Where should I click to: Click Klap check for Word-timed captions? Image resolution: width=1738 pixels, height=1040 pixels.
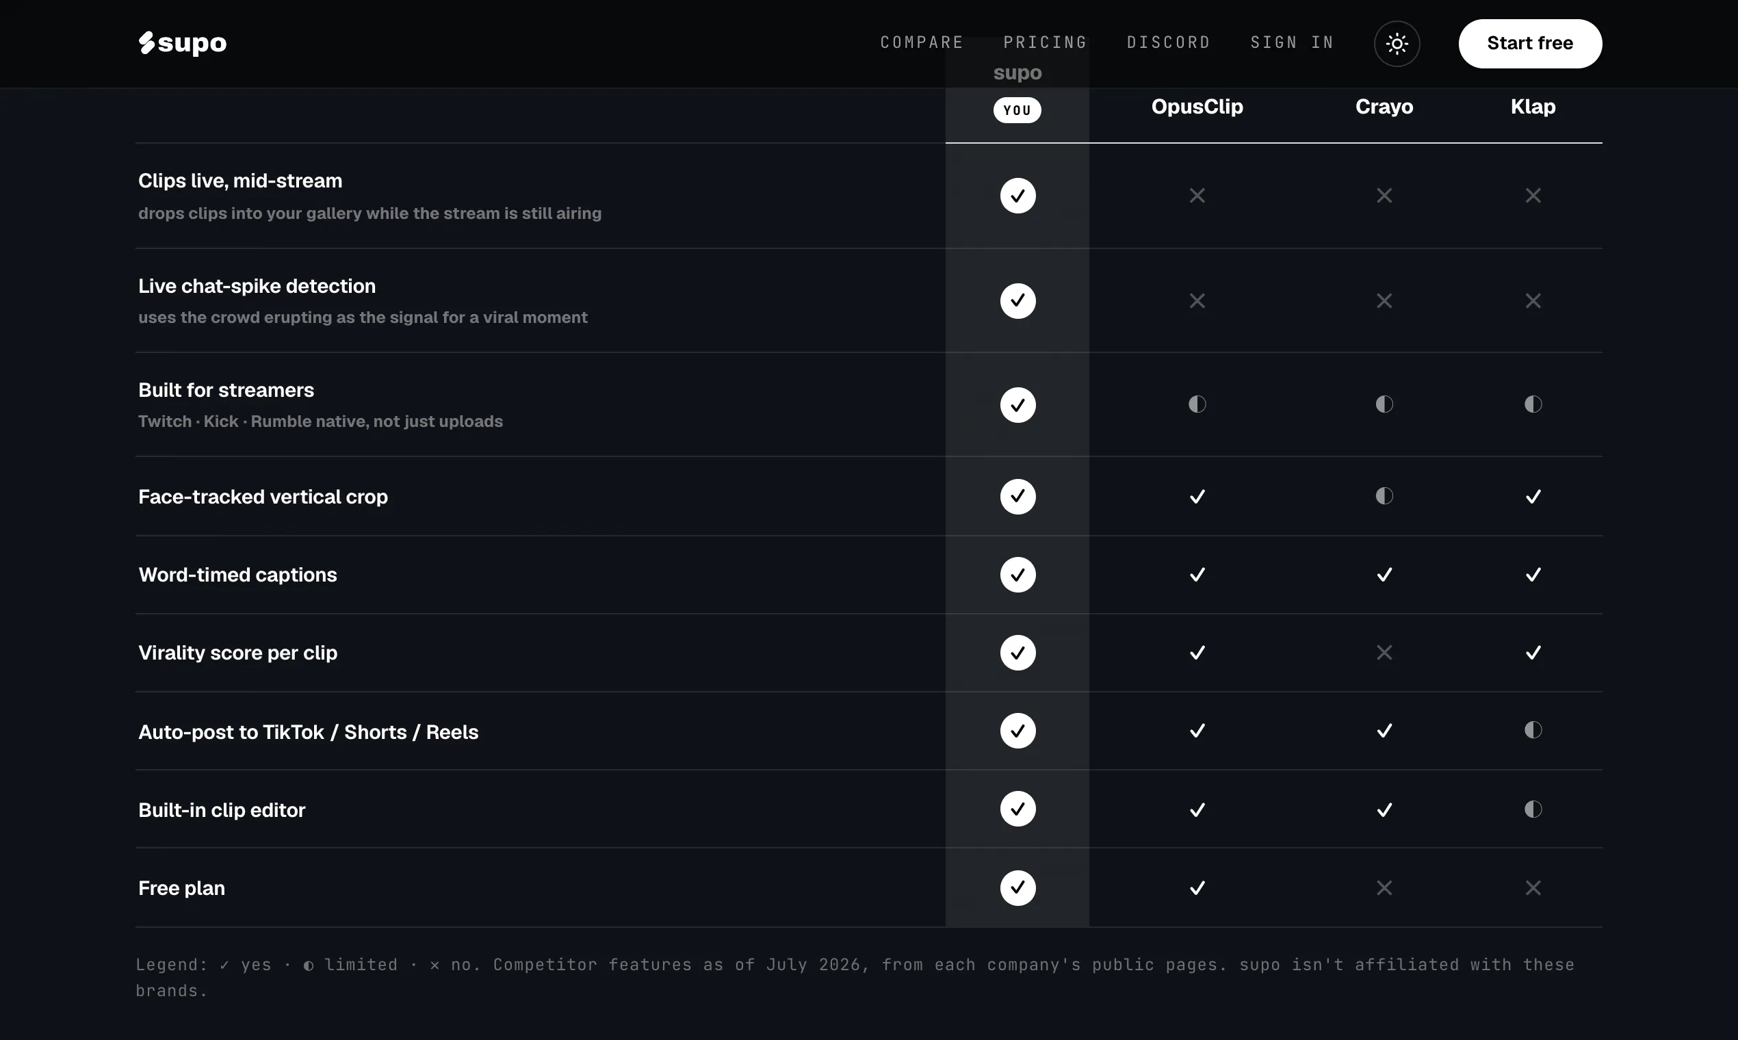tap(1533, 575)
